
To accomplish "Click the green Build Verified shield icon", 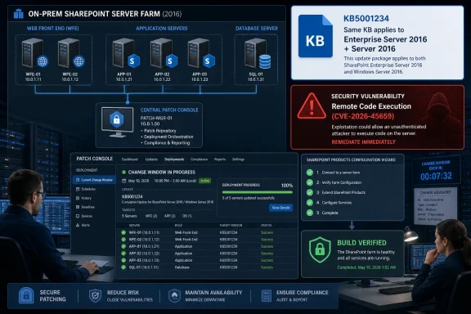I will [320, 249].
